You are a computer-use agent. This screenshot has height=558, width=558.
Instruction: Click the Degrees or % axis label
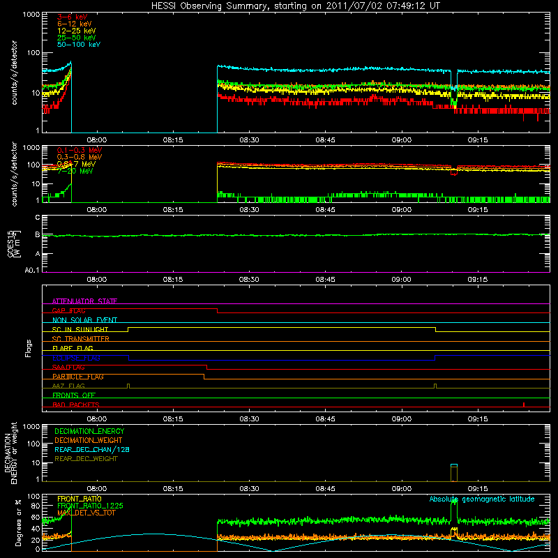coord(18,522)
